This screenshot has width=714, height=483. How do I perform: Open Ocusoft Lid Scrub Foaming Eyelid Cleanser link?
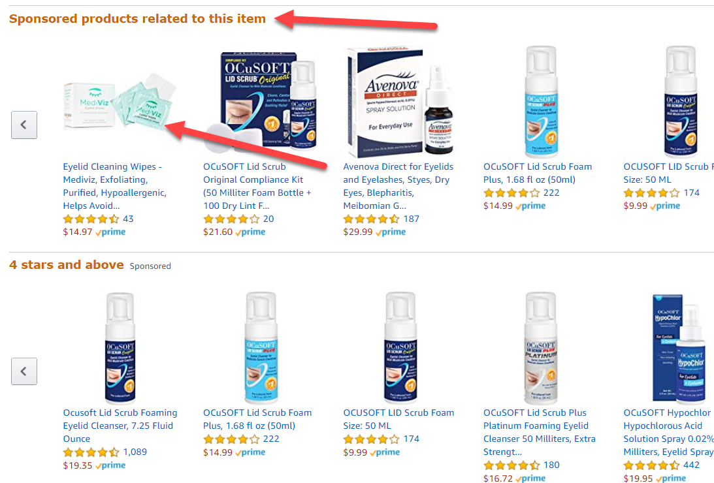click(x=120, y=426)
